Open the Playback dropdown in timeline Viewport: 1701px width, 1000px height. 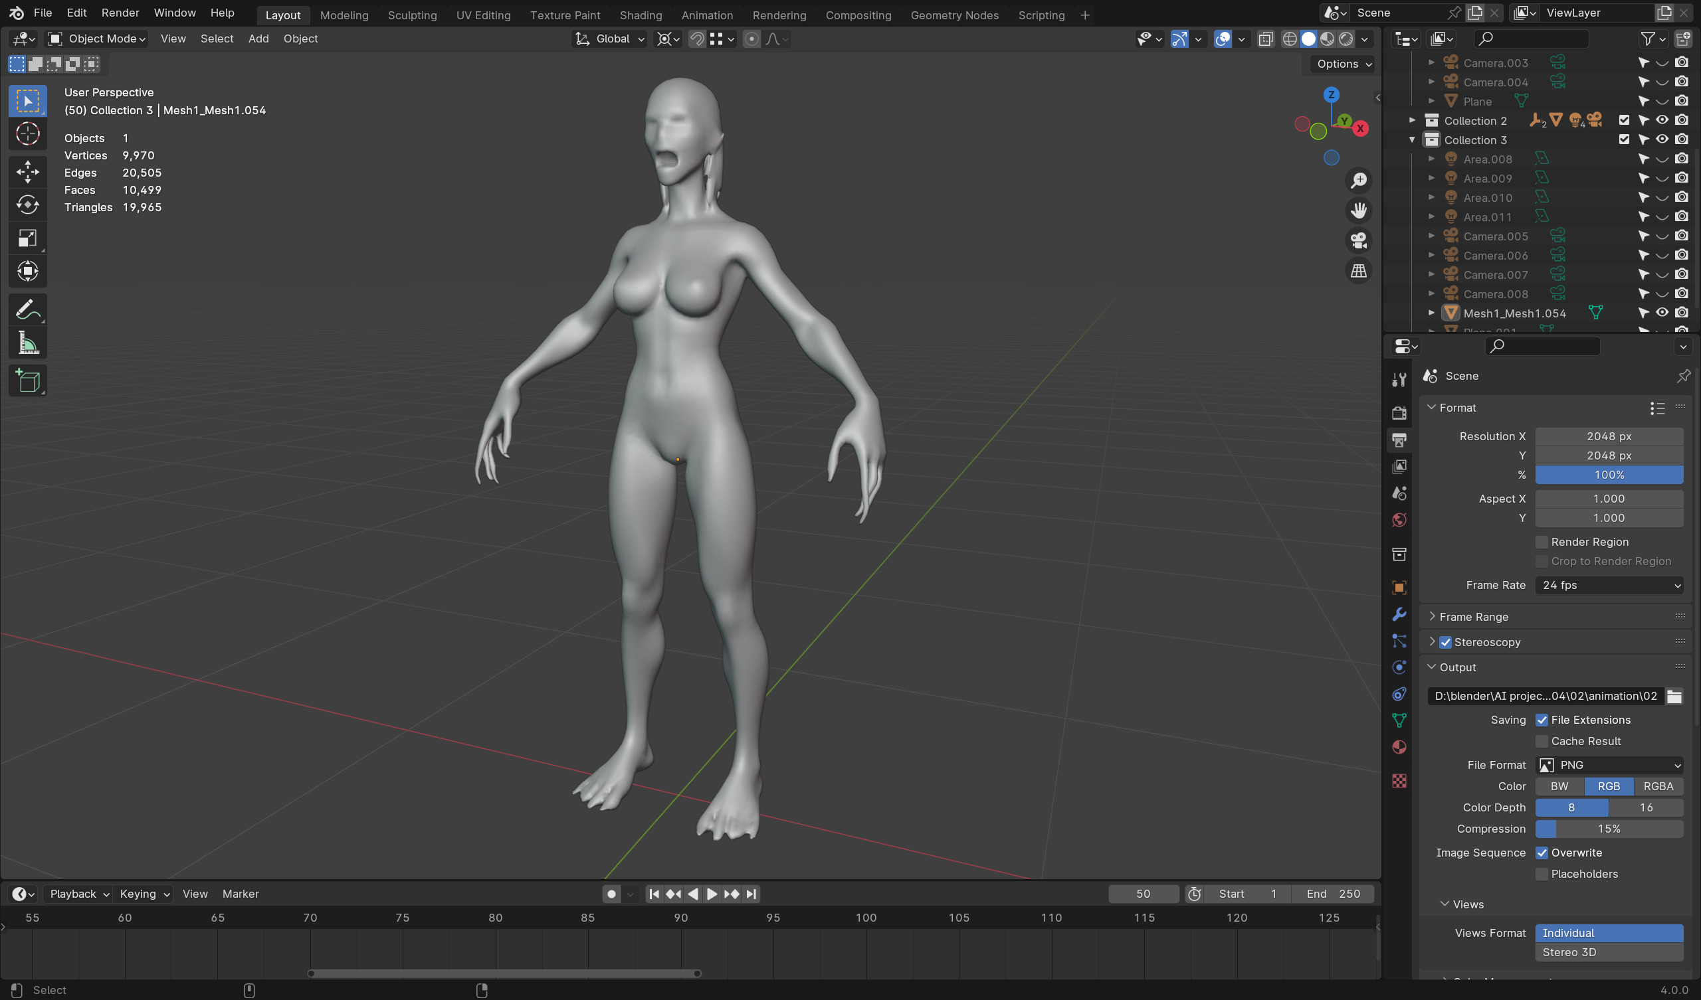pyautogui.click(x=79, y=894)
